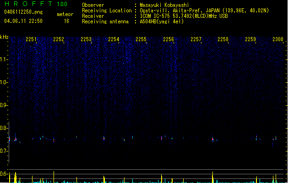Click the time marker 2300

pyautogui.click(x=278, y=39)
